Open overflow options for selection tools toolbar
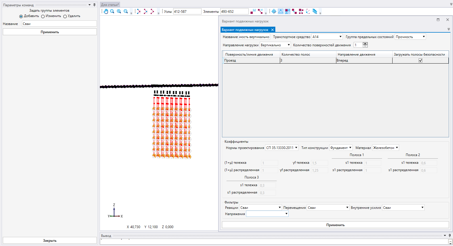The height and width of the screenshot is (246, 453). (158, 12)
